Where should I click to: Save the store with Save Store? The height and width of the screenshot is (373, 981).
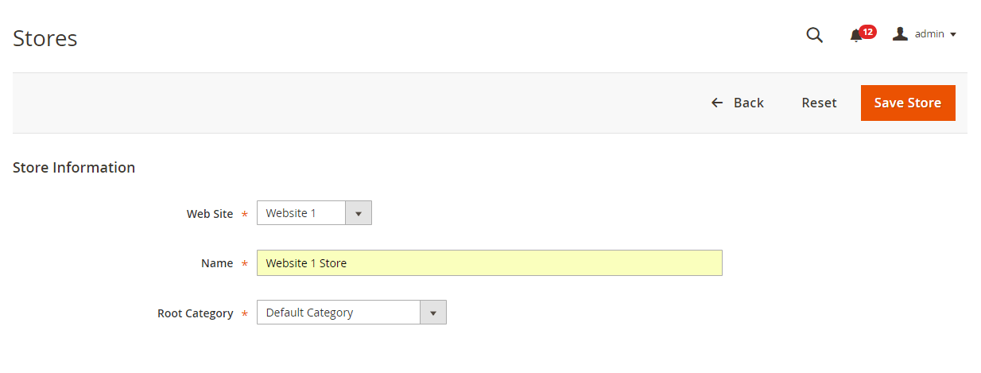pyautogui.click(x=907, y=103)
